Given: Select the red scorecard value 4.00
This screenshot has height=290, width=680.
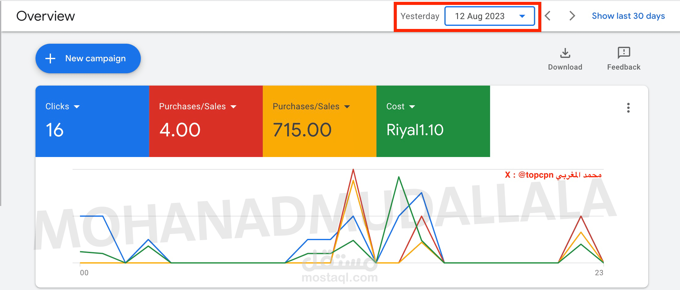Looking at the screenshot, I should [x=180, y=130].
